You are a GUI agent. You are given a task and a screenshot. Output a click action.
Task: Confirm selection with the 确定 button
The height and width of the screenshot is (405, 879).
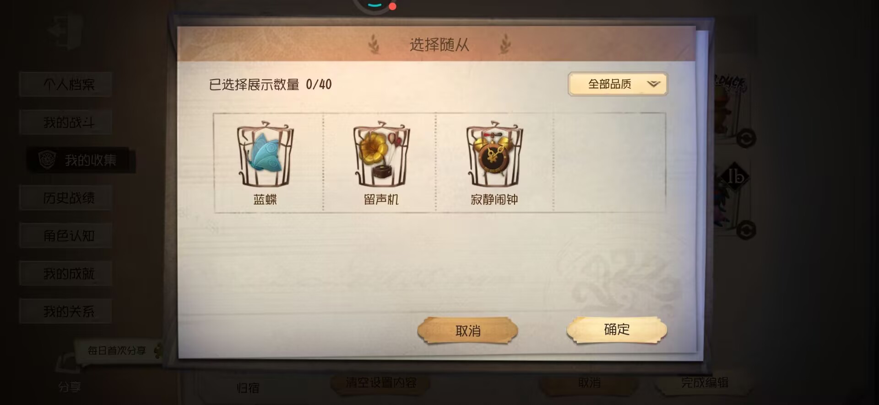pyautogui.click(x=617, y=330)
